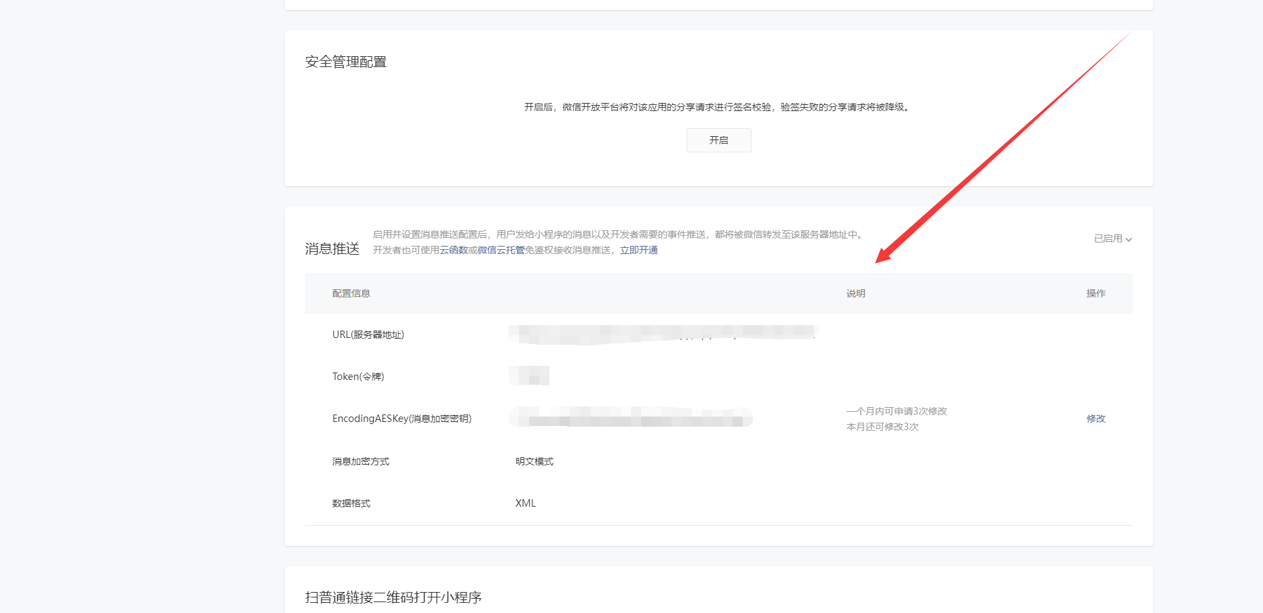1263x613 pixels.
Task: Expand the 已启用 status dropdown
Action: pyautogui.click(x=1108, y=238)
